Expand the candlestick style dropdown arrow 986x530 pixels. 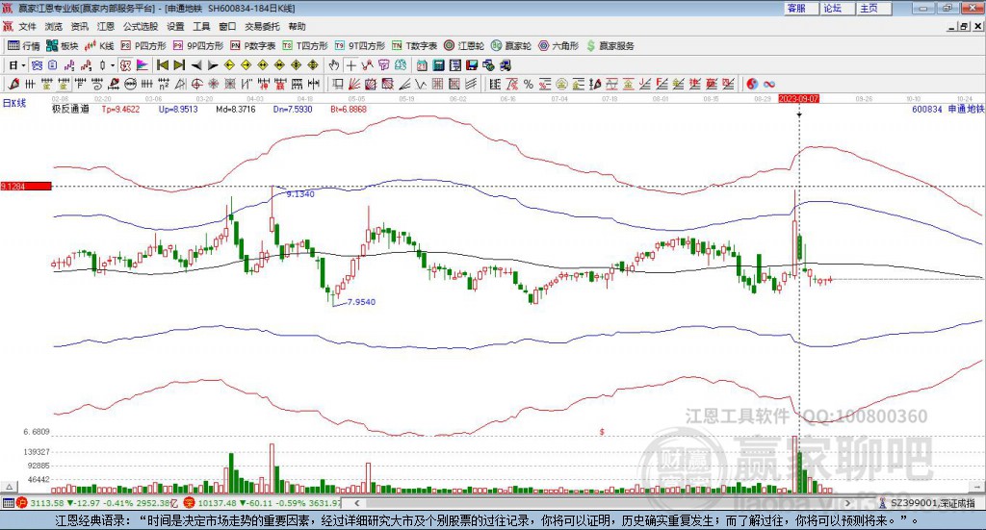tap(112, 64)
